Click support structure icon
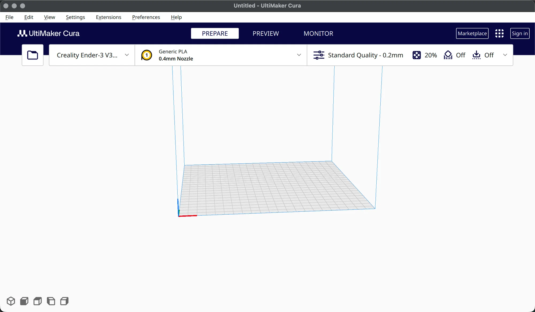The image size is (535, 312). coord(448,55)
